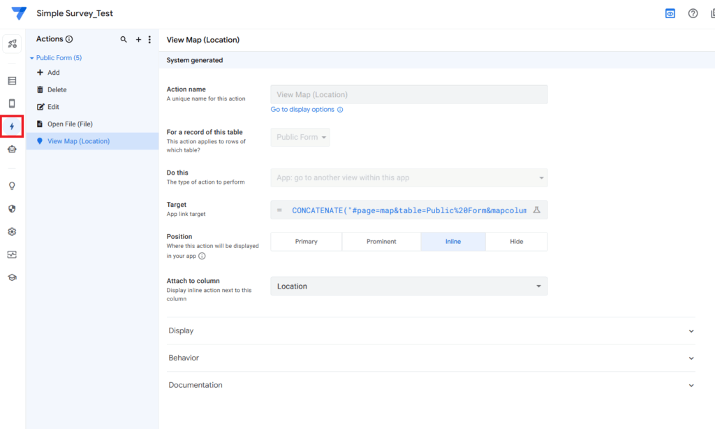This screenshot has height=429, width=715.
Task: Click the Go to display options link
Action: [x=302, y=110]
